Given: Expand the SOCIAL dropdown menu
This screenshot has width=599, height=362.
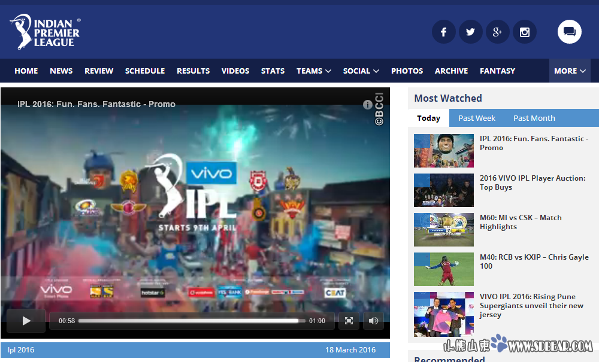Looking at the screenshot, I should (361, 71).
